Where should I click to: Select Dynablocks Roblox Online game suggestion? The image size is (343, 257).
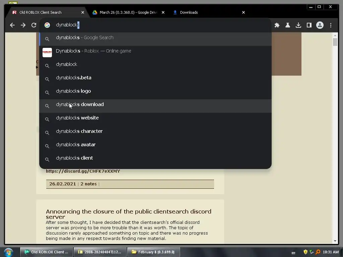(155, 52)
